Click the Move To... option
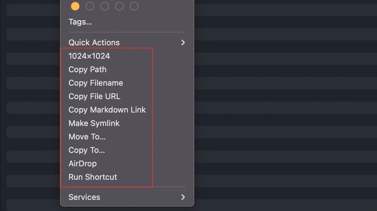This screenshot has height=211, width=377. coord(87,137)
